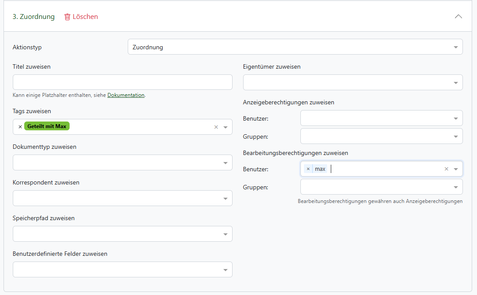Open the Eigentümer zuweisen dropdown
Viewport: 477px width, 295px height.
coord(455,83)
